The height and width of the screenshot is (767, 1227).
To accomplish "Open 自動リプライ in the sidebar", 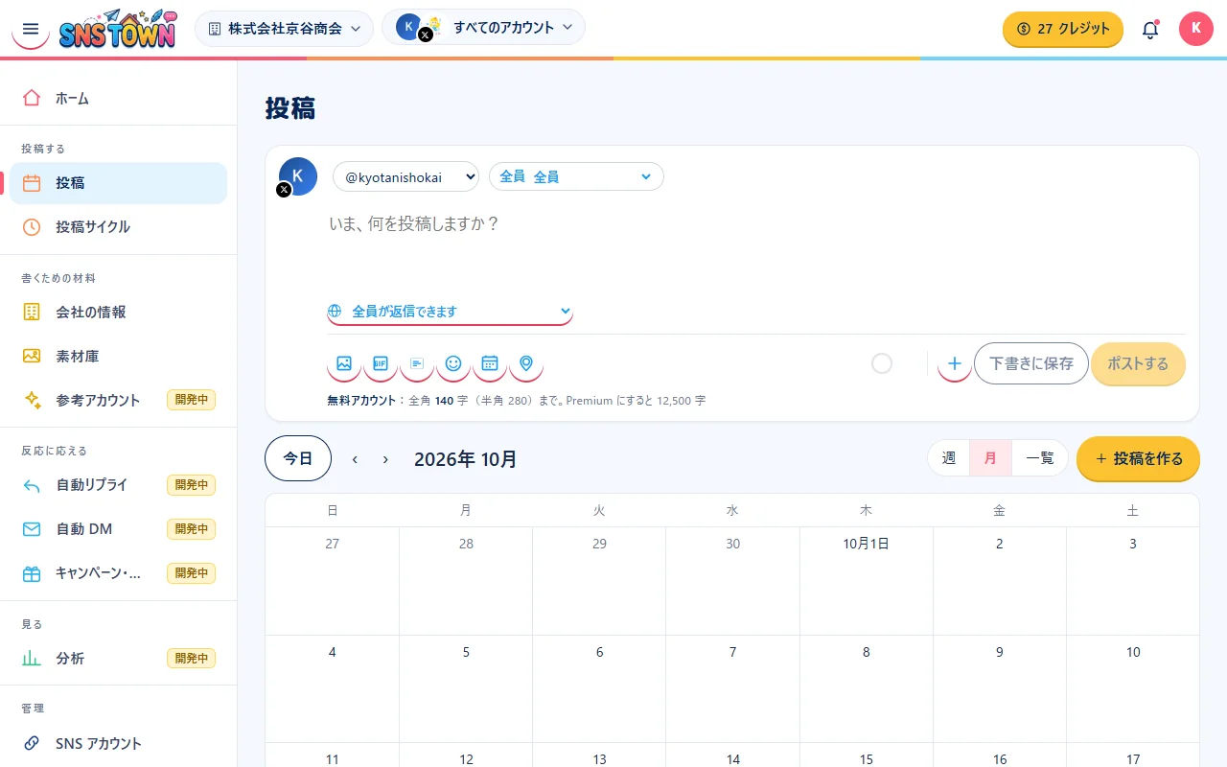I will click(x=119, y=485).
